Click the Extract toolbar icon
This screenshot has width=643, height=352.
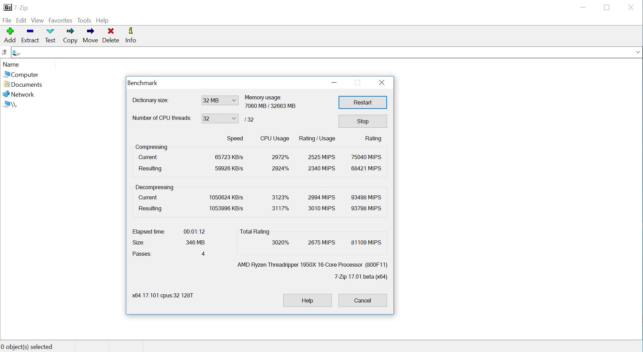click(30, 31)
